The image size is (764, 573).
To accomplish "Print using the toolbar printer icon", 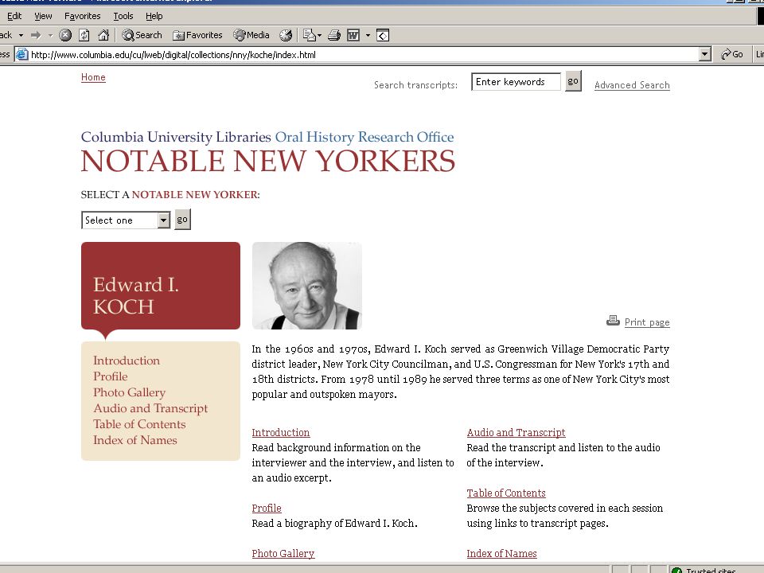I will coord(334,35).
